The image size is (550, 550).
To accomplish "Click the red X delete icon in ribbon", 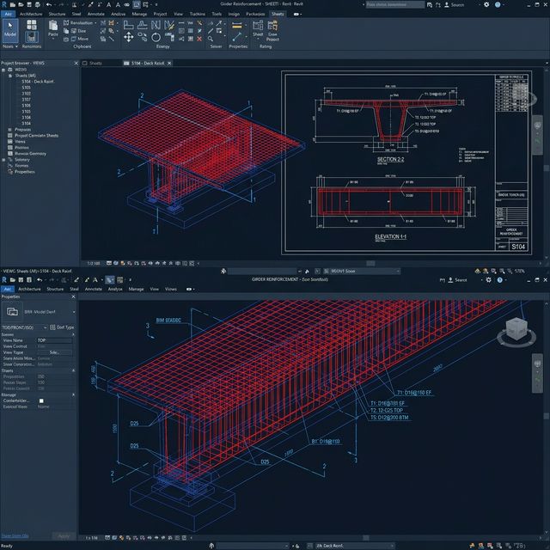I will tap(199, 39).
